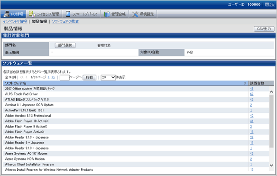277x176 pixels.
Task: Select the Adobe Acrobat 8.1.3 Professional text
Action: click(x=28, y=116)
